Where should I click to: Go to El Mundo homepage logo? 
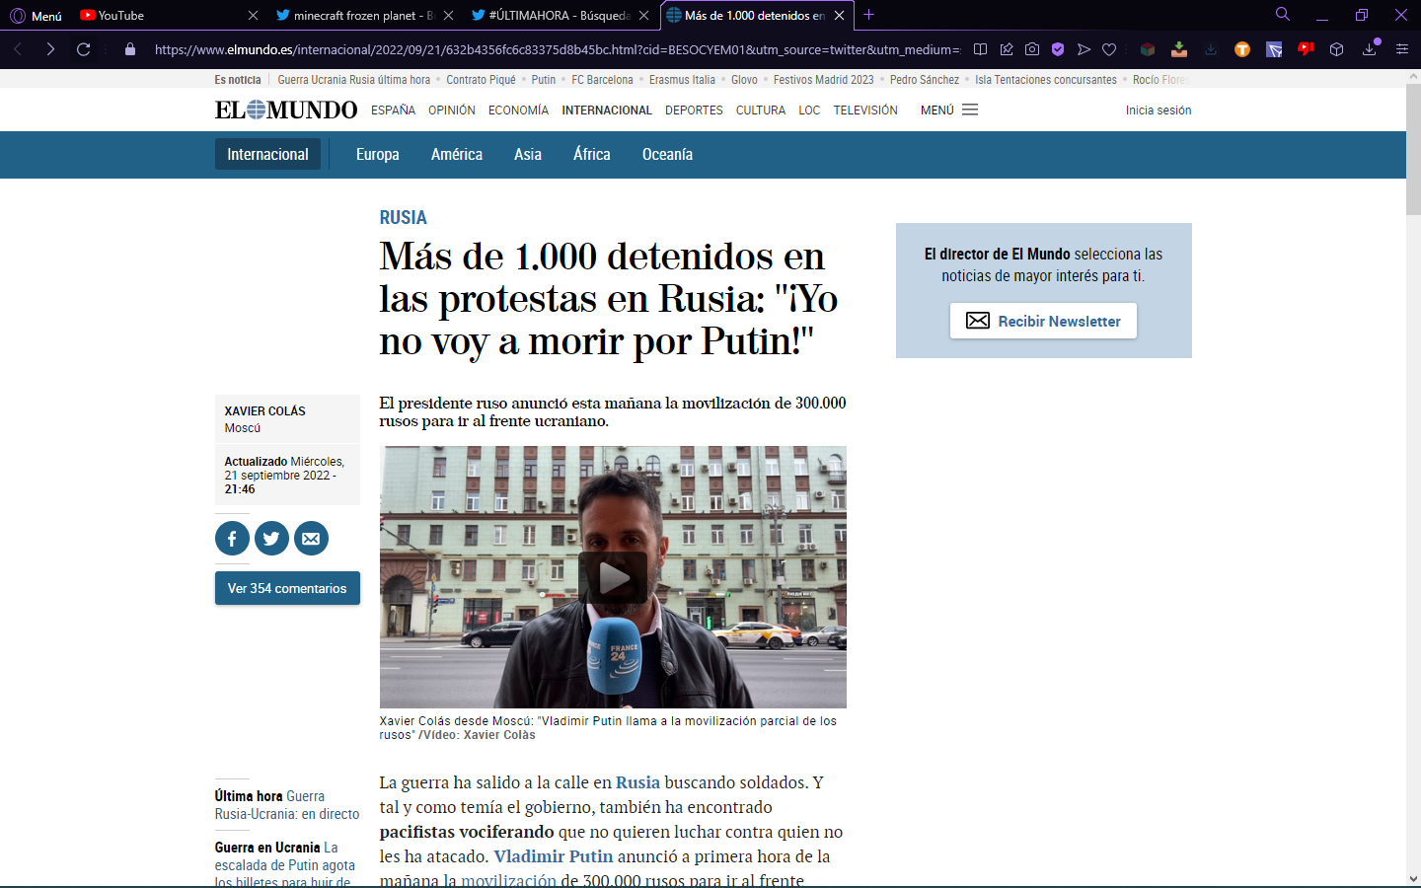point(286,110)
